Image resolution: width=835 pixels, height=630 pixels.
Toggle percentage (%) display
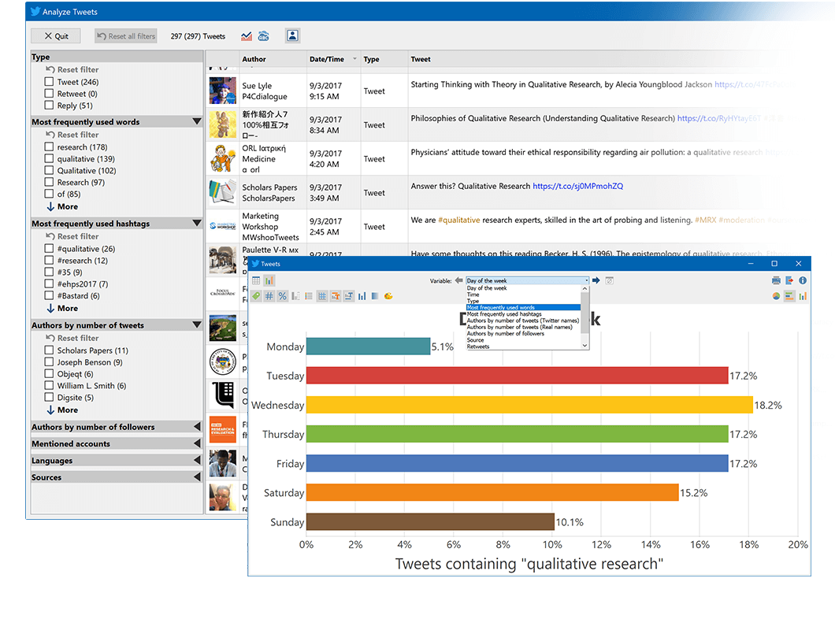[x=282, y=296]
